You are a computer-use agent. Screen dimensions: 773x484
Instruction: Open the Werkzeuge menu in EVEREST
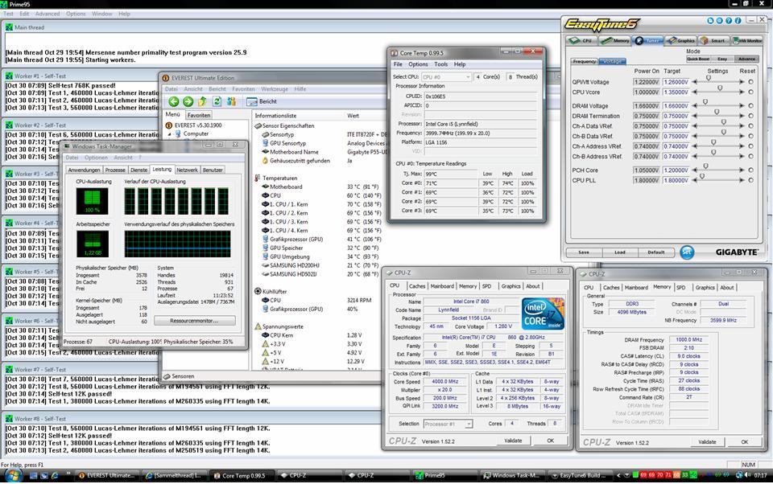[x=275, y=89]
